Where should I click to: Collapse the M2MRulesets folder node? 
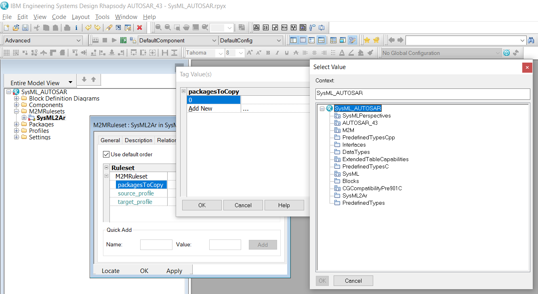pyautogui.click(x=17, y=111)
